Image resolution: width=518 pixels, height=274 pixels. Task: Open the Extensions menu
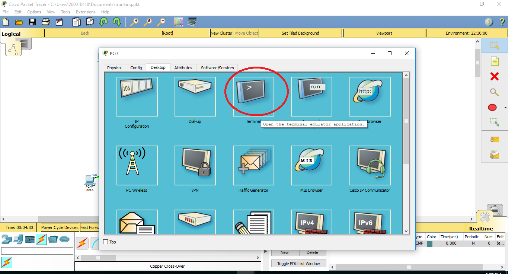coord(86,12)
